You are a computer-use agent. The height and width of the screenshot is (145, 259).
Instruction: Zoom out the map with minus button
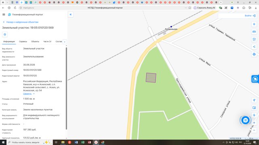(254, 130)
